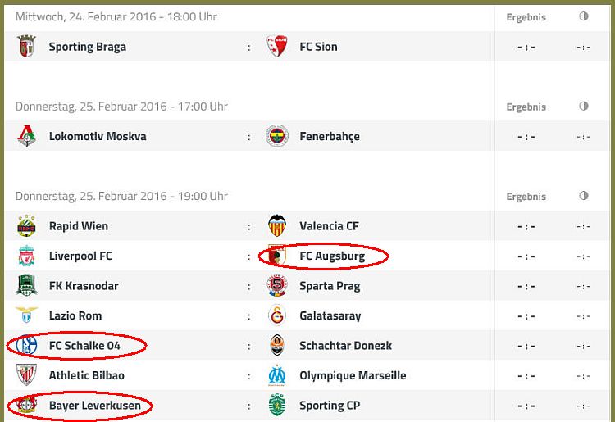
Task: Click the Schachtar Donezk team name
Action: 345,346
